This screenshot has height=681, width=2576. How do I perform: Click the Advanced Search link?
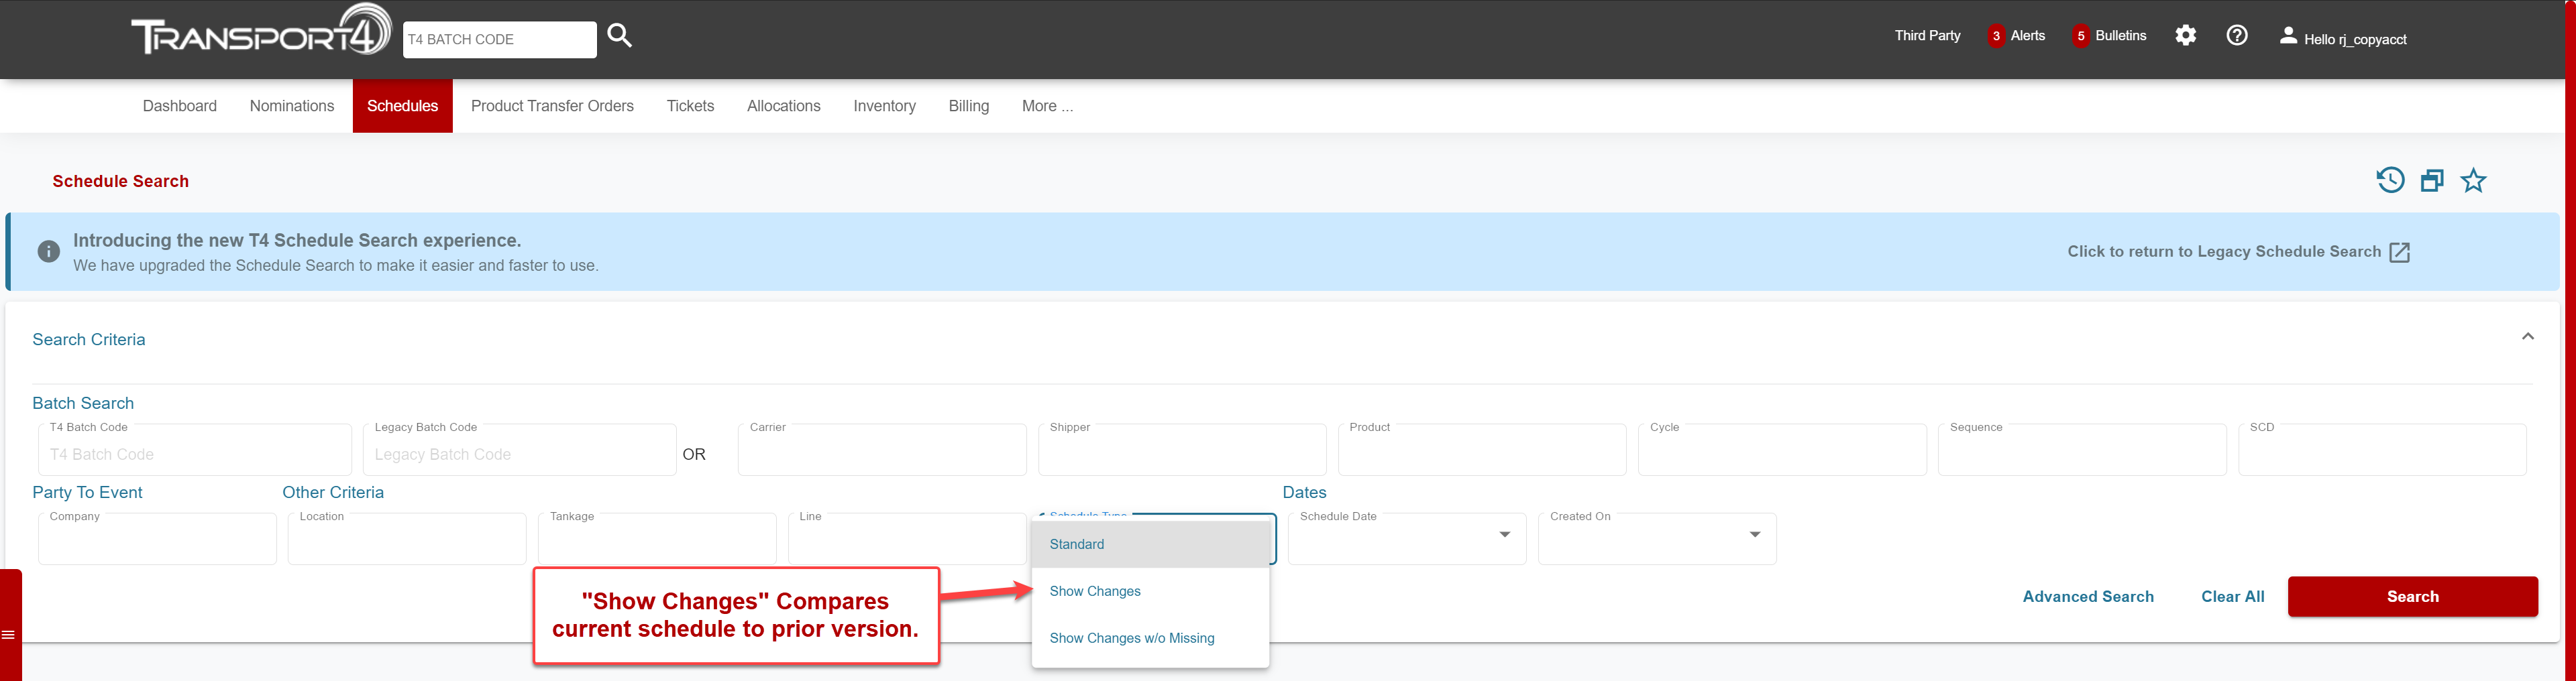click(x=2087, y=596)
